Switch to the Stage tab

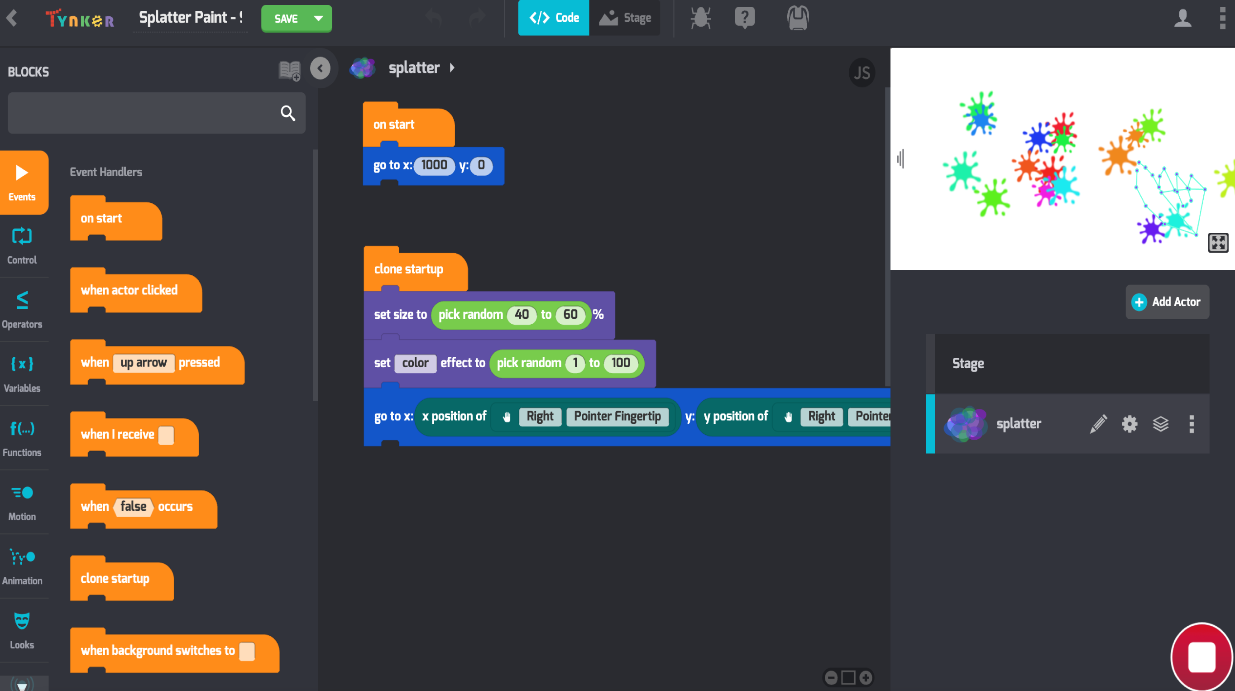pyautogui.click(x=625, y=18)
